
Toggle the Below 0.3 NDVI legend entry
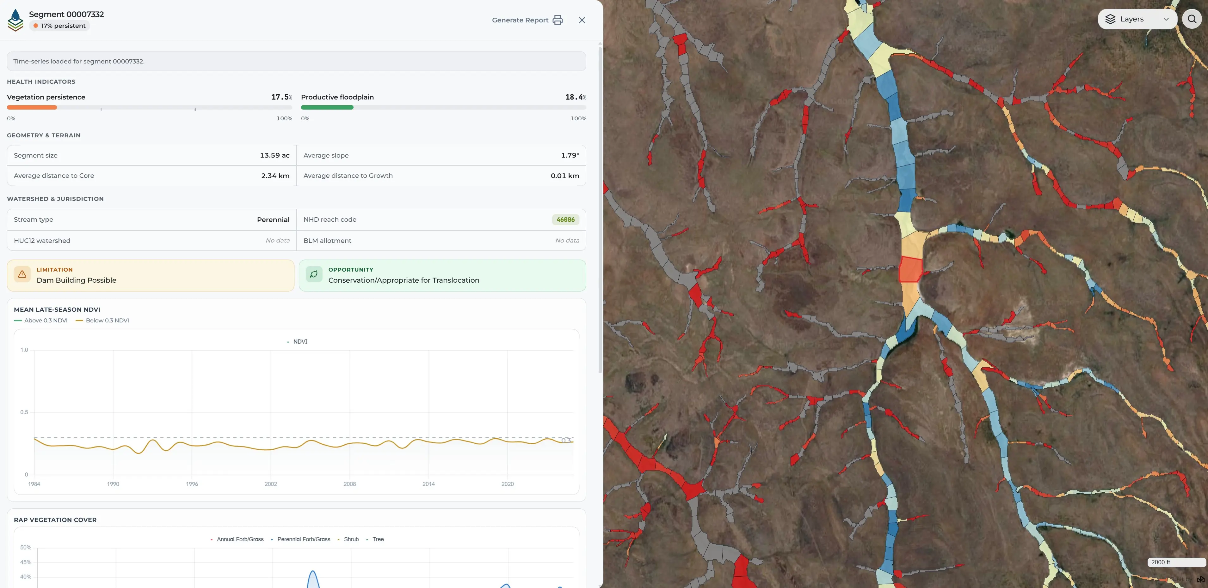tap(102, 321)
